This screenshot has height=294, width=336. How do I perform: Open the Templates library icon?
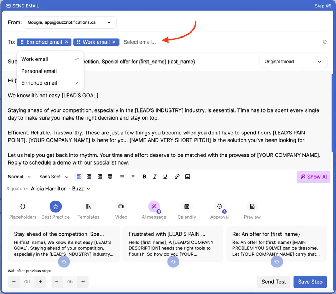point(88,206)
